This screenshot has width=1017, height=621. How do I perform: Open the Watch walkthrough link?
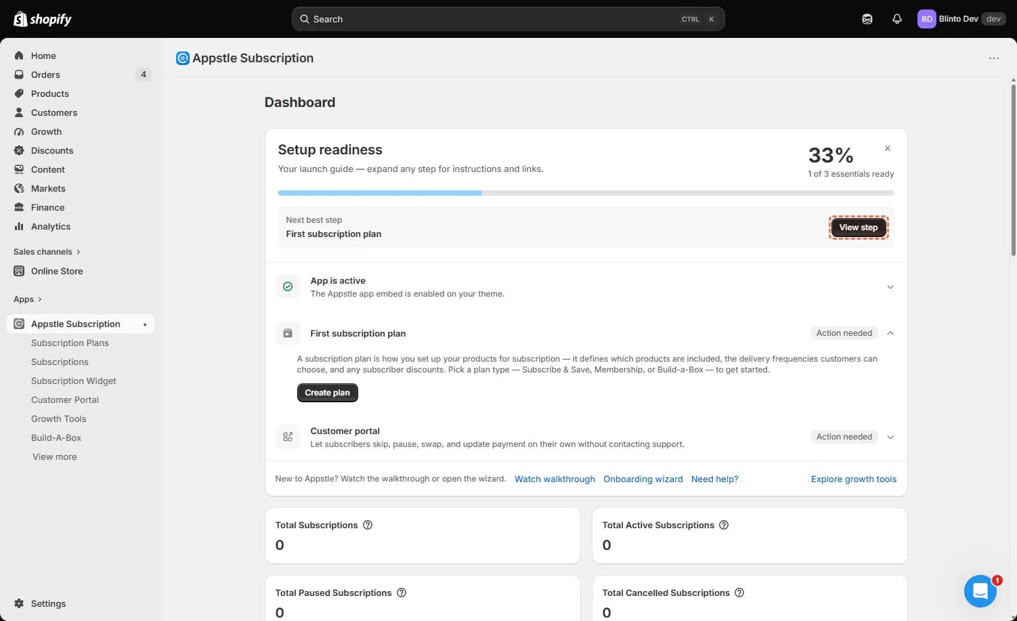(x=555, y=479)
